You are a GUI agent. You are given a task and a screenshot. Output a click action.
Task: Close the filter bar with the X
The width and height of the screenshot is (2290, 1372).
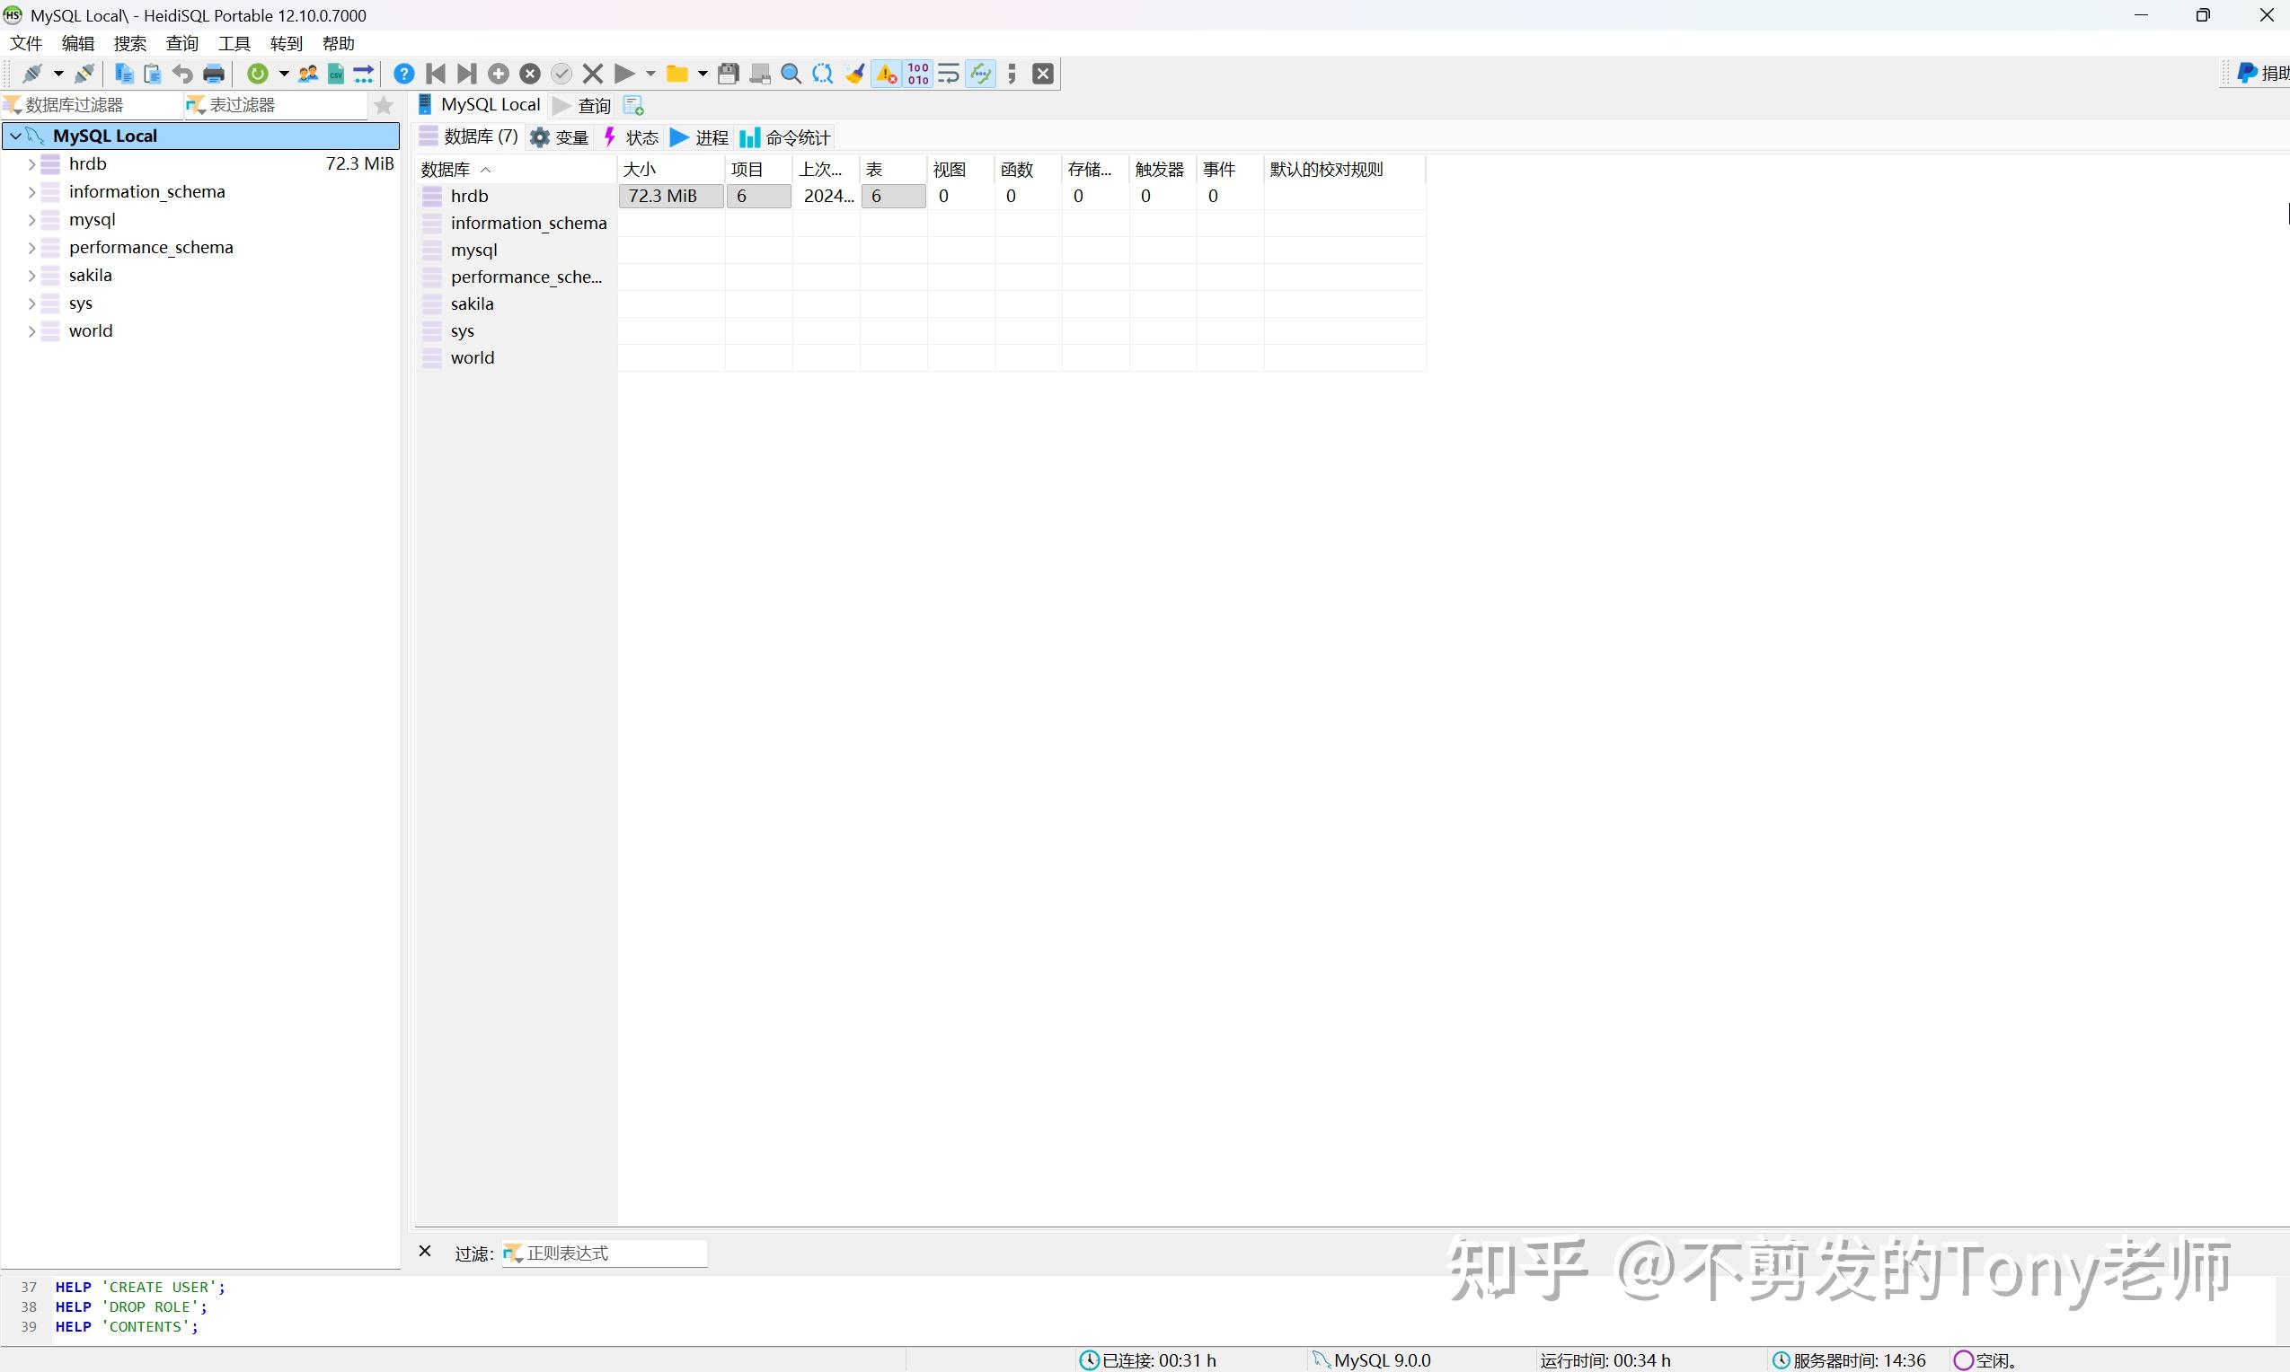[426, 1252]
